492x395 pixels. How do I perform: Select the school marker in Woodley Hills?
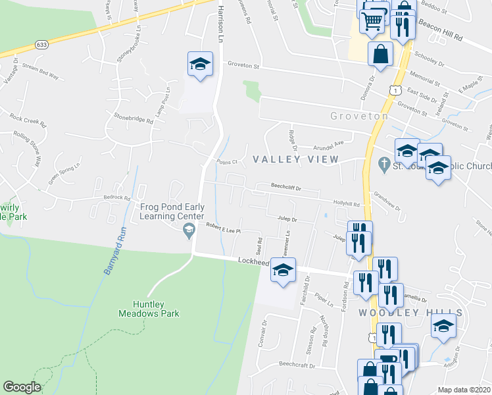pos(443,328)
